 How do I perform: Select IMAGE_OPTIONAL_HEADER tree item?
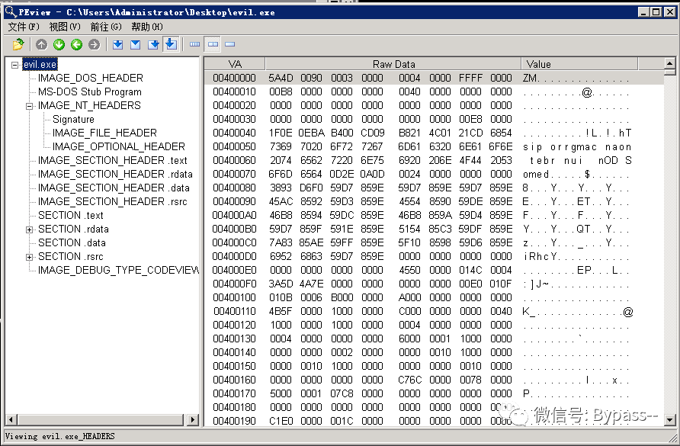(119, 146)
